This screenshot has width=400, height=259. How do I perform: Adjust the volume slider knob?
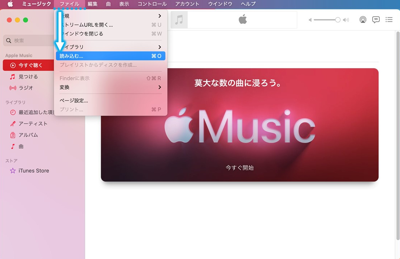338,20
